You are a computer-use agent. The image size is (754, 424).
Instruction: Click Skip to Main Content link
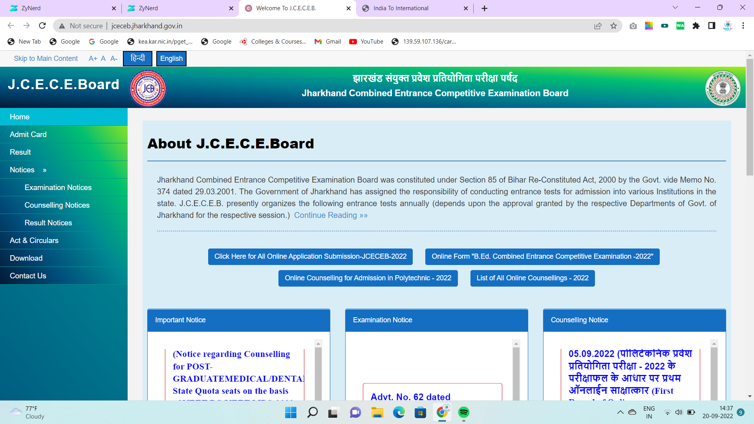pyautogui.click(x=46, y=58)
